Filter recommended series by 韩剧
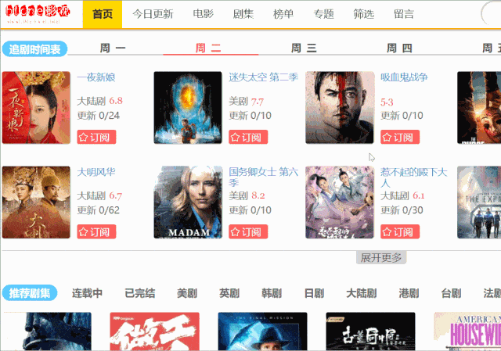501x351 pixels. [272, 293]
